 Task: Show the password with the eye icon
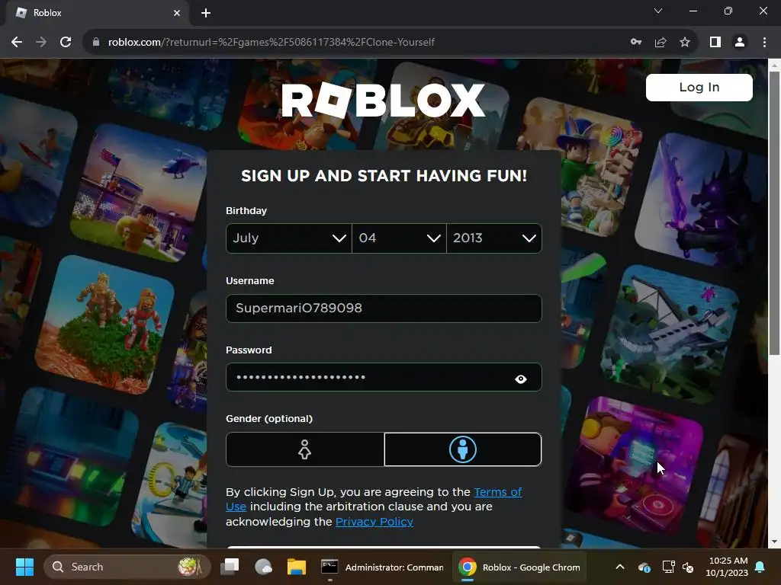click(x=520, y=379)
